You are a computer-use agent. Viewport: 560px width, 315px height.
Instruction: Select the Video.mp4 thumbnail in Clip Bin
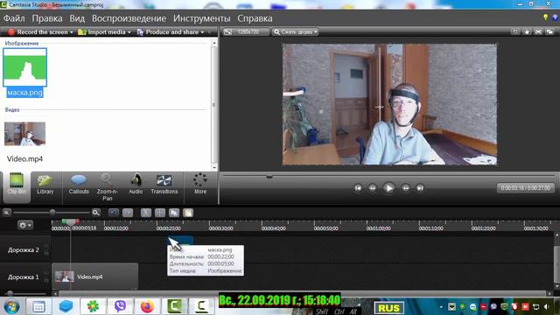tap(24, 134)
